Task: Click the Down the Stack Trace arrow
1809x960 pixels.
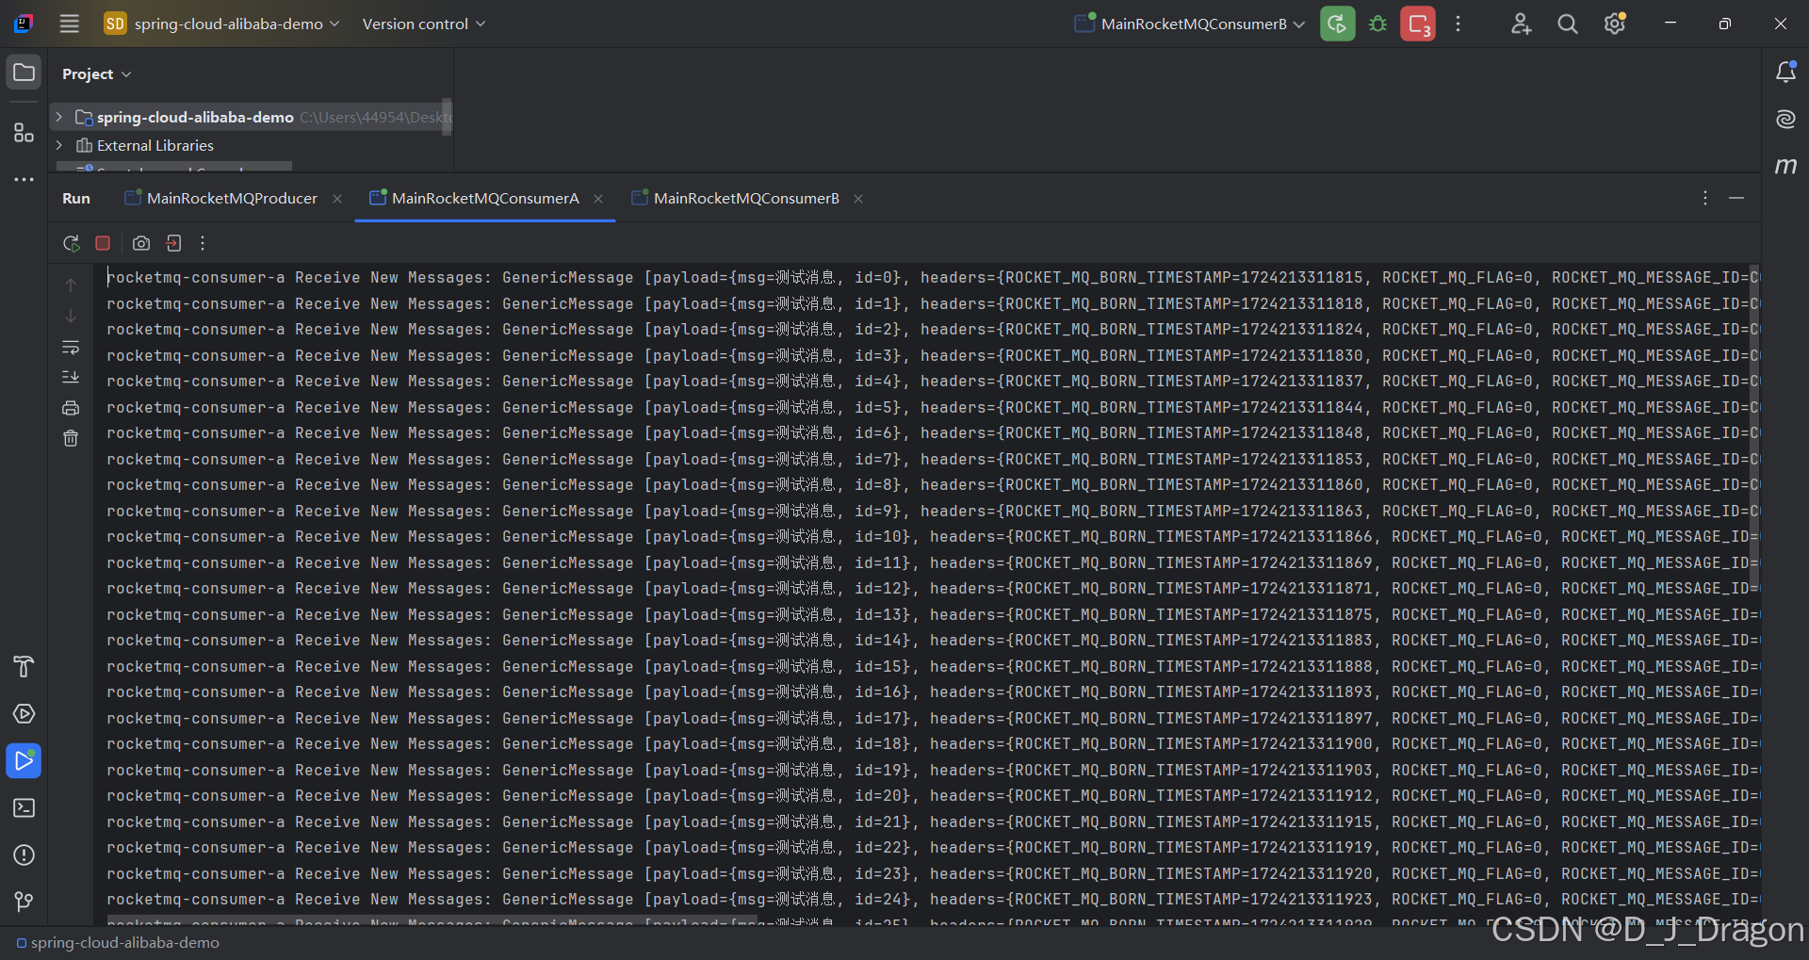Action: point(71,316)
